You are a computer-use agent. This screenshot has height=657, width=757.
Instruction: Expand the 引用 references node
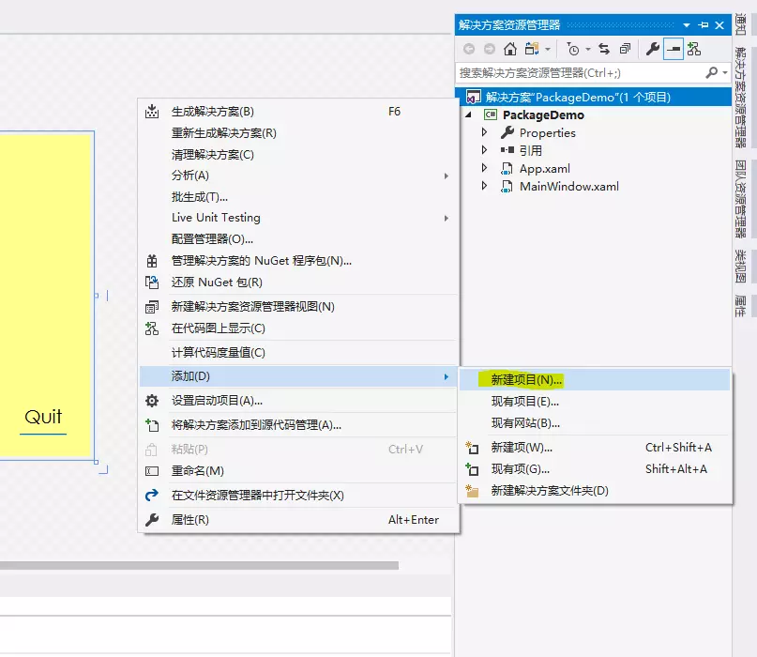pyautogui.click(x=484, y=150)
